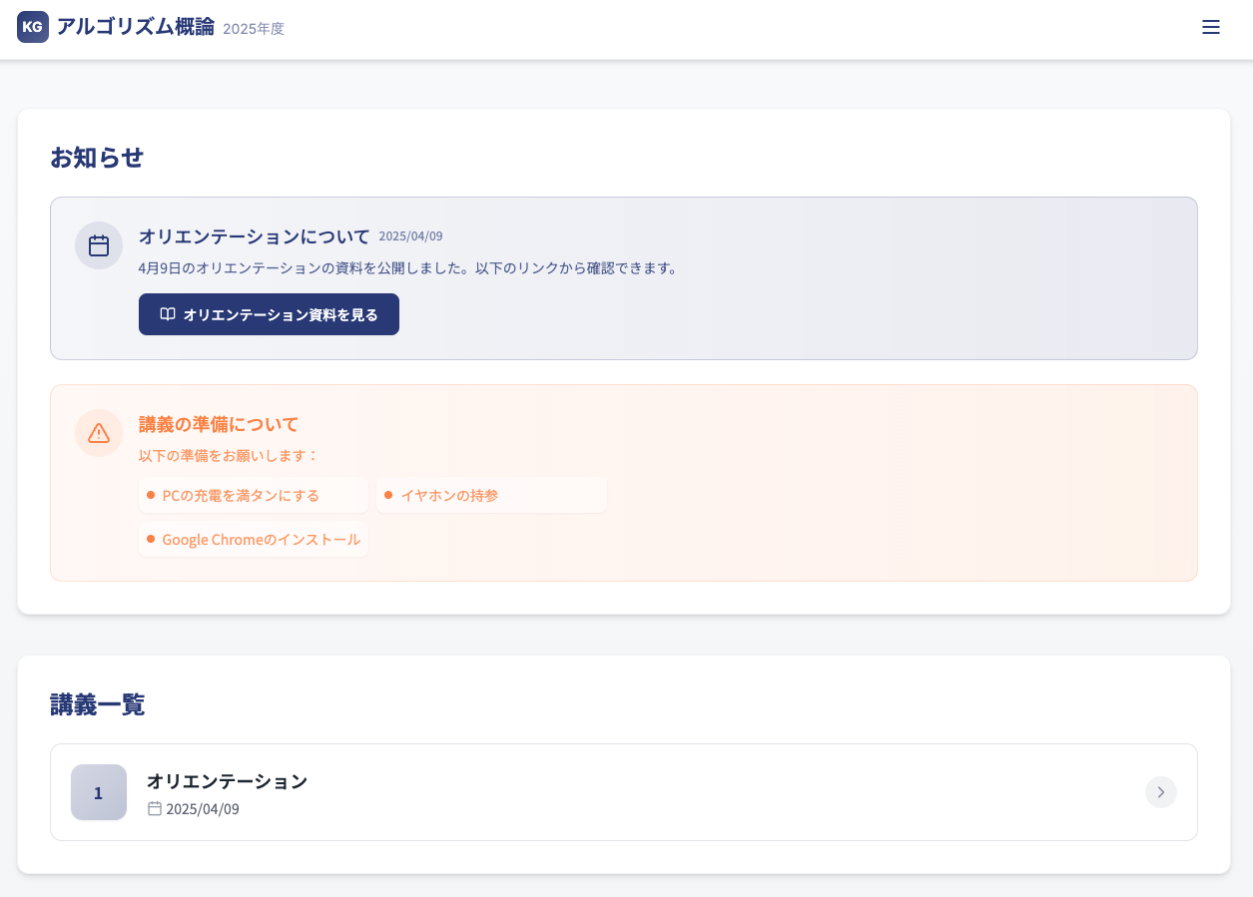Click the small calendar icon by lecture date
Image resolution: width=1253 pixels, height=897 pixels.
tap(155, 808)
